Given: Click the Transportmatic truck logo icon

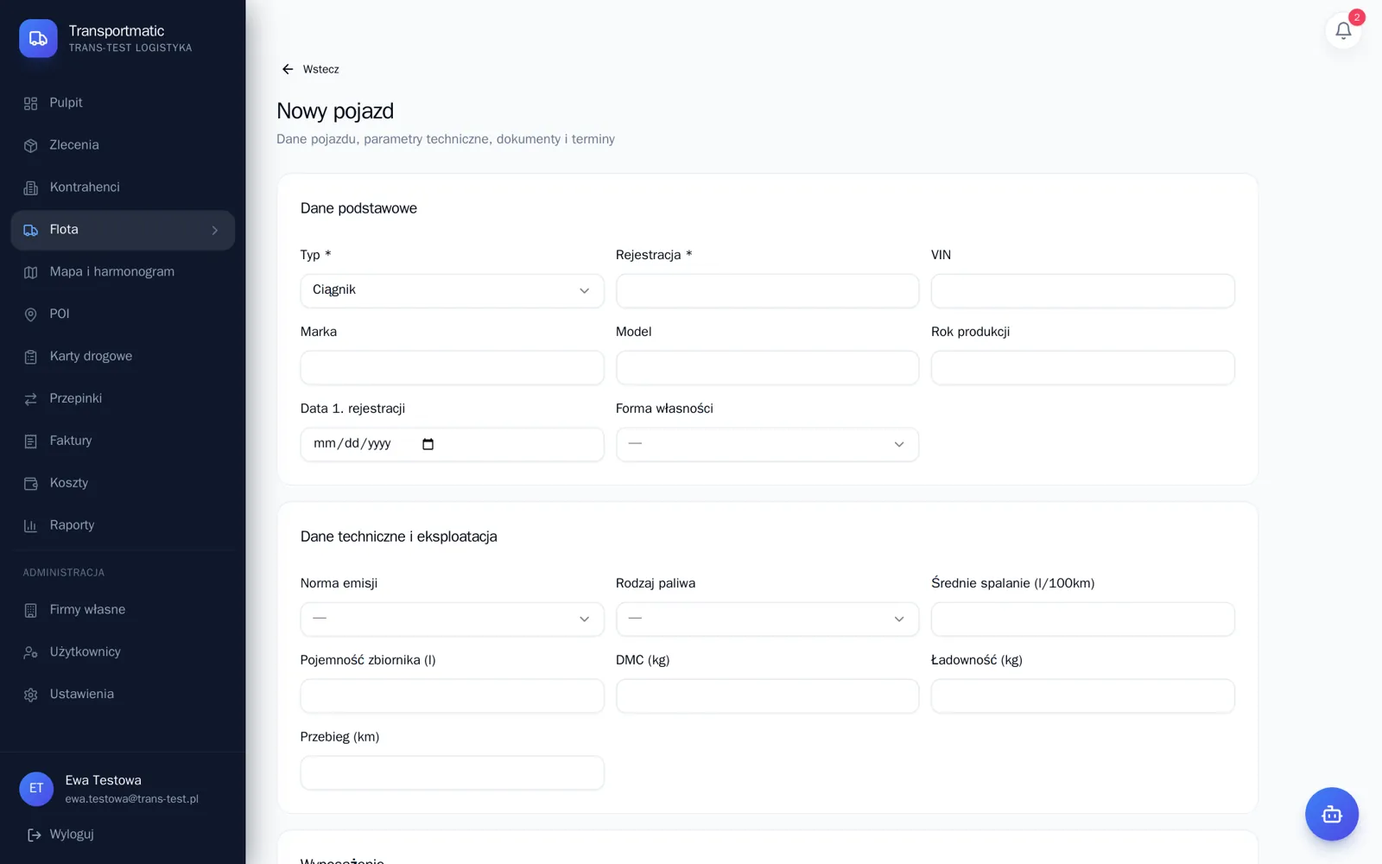Looking at the screenshot, I should (x=38, y=39).
